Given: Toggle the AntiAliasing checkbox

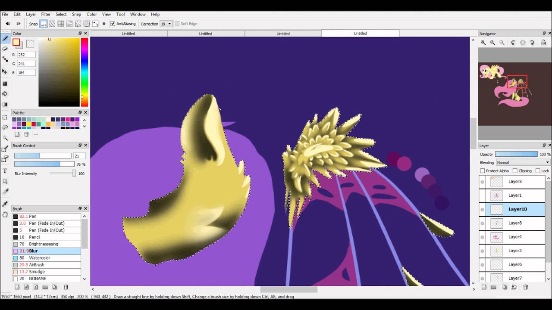Looking at the screenshot, I should click(113, 24).
